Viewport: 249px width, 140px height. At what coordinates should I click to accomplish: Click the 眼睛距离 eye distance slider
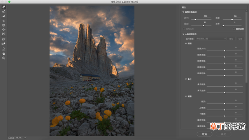[x=224, y=75]
